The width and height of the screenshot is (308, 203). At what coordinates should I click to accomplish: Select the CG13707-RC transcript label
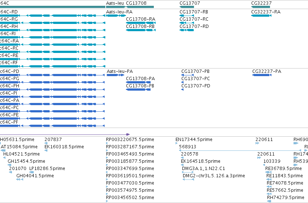pos(194,19)
